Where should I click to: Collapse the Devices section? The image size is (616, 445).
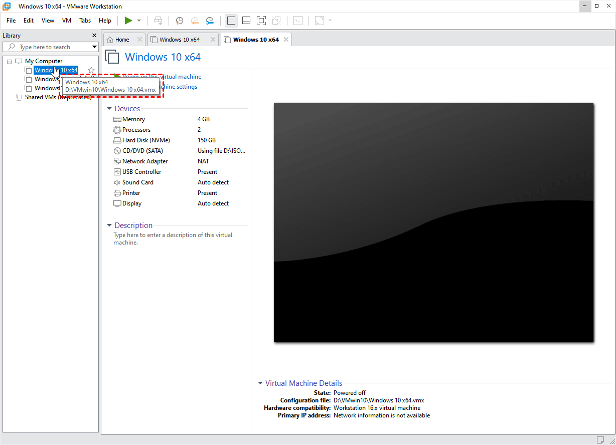109,108
